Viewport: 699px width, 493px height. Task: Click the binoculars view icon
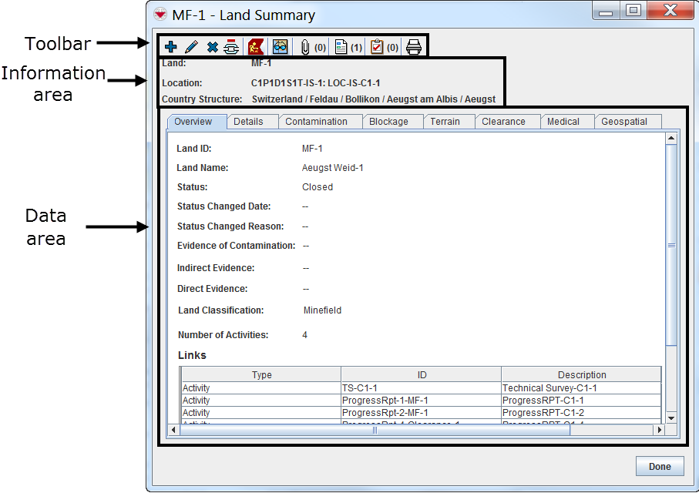[280, 46]
